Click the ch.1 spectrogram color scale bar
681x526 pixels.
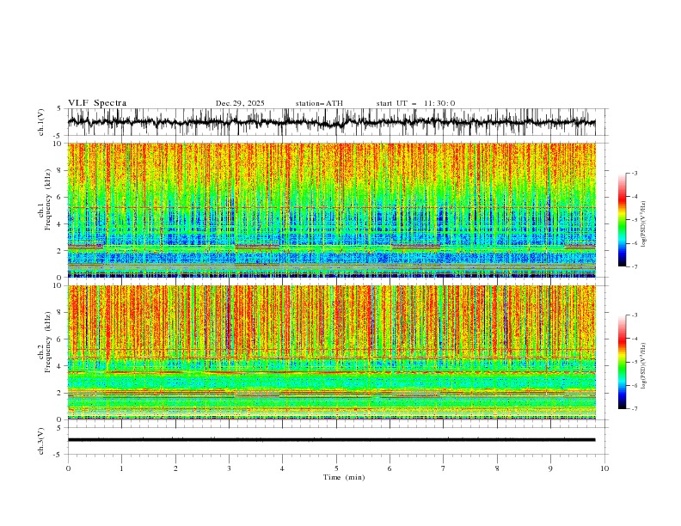pyautogui.click(x=622, y=220)
